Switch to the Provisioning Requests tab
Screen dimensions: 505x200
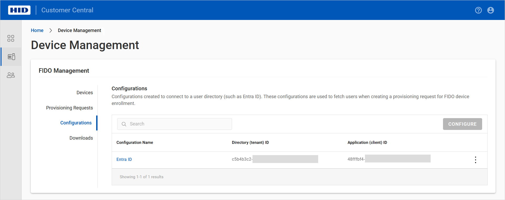click(x=69, y=108)
